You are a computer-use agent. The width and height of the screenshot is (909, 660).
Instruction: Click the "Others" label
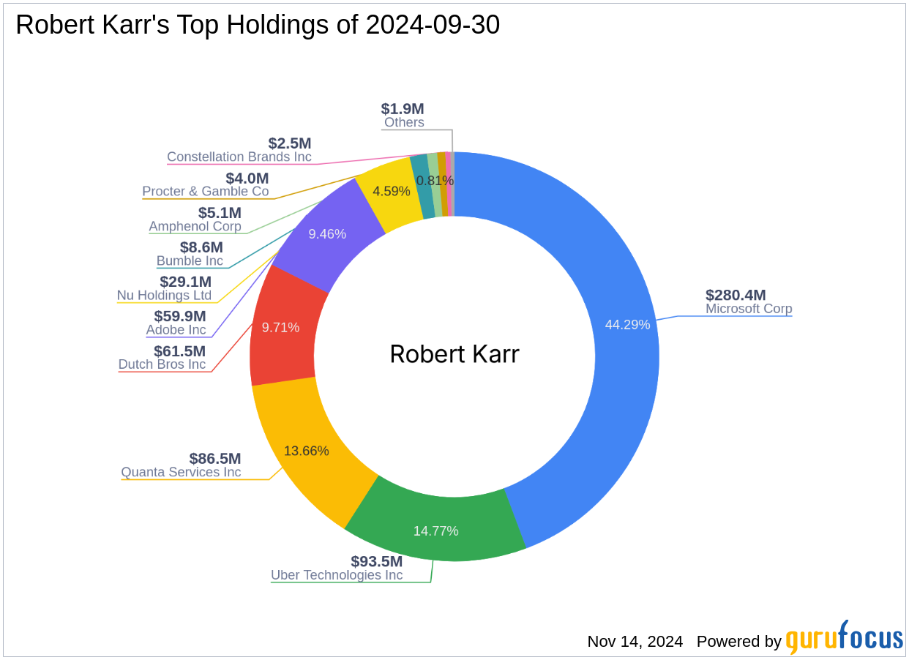point(404,122)
